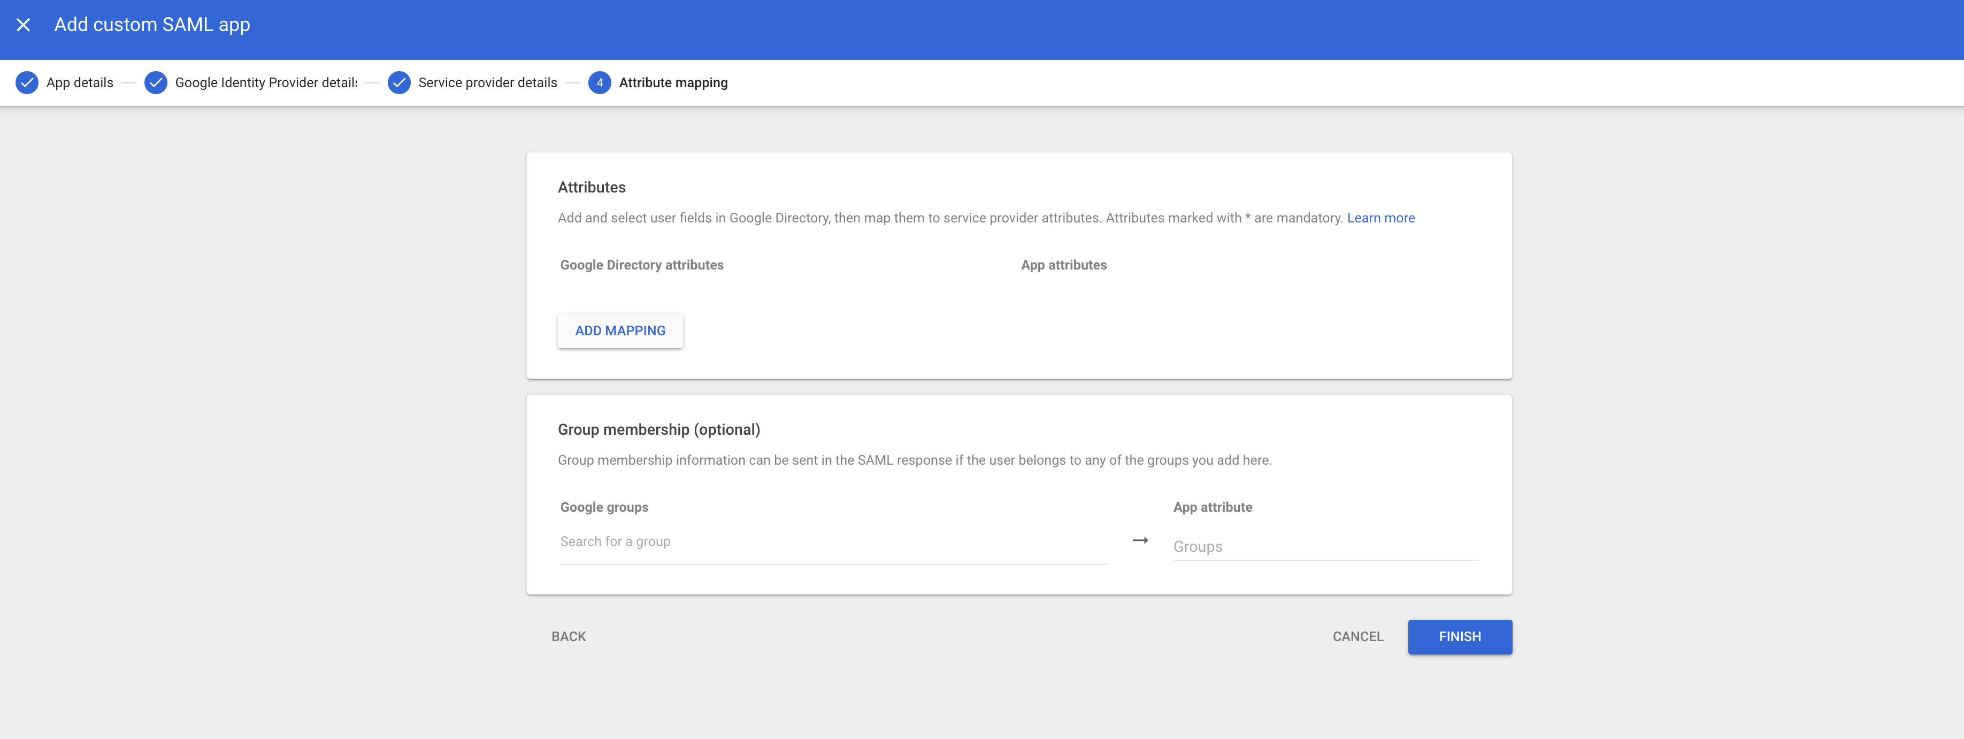Switch to Service provider details step
The height and width of the screenshot is (739, 1964).
[487, 82]
